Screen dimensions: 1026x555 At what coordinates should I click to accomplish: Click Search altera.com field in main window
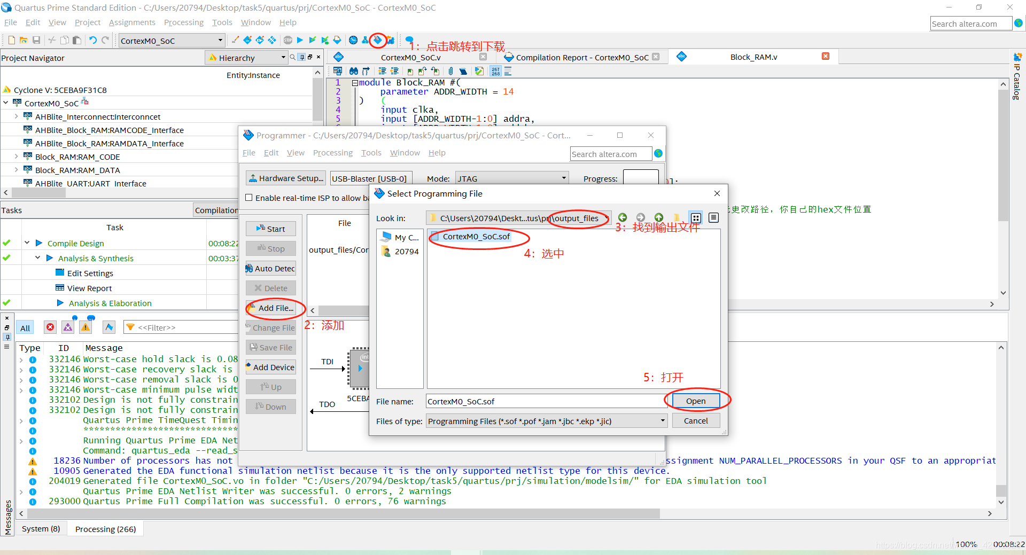(x=970, y=24)
